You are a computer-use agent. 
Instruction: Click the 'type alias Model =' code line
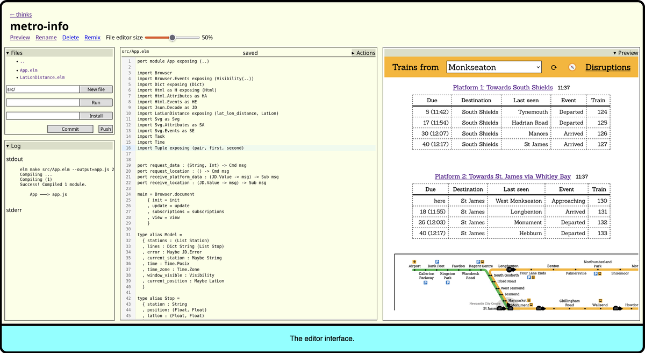pyautogui.click(x=160, y=235)
